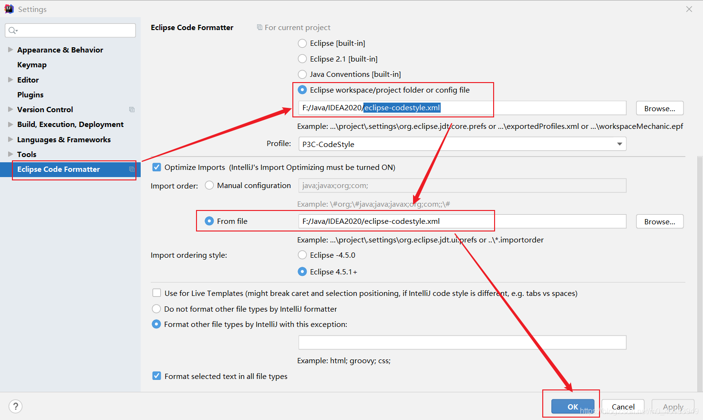Screen dimensions: 703x420
Task: Select Eclipse workspace/project folder or config file
Action: [x=302, y=90]
